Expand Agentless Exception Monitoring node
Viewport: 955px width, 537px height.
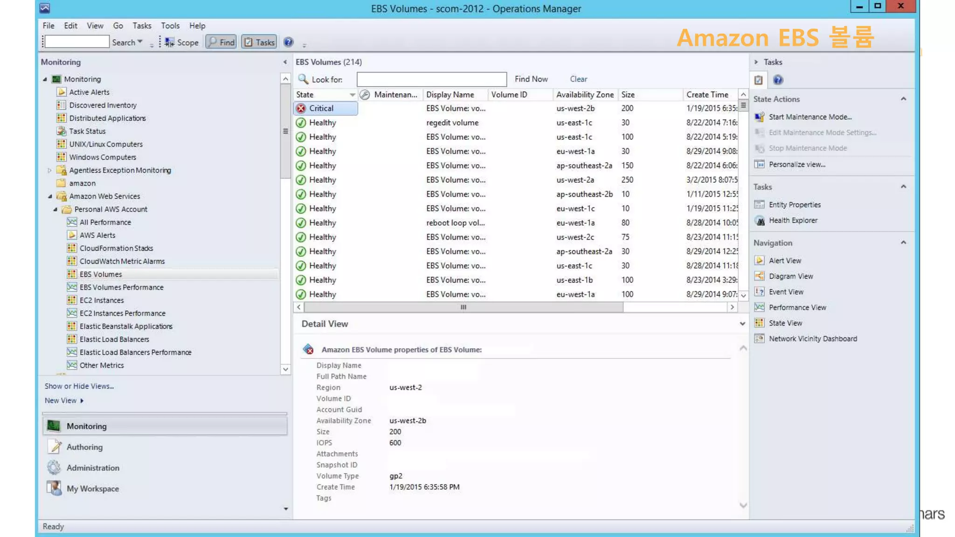pyautogui.click(x=50, y=171)
